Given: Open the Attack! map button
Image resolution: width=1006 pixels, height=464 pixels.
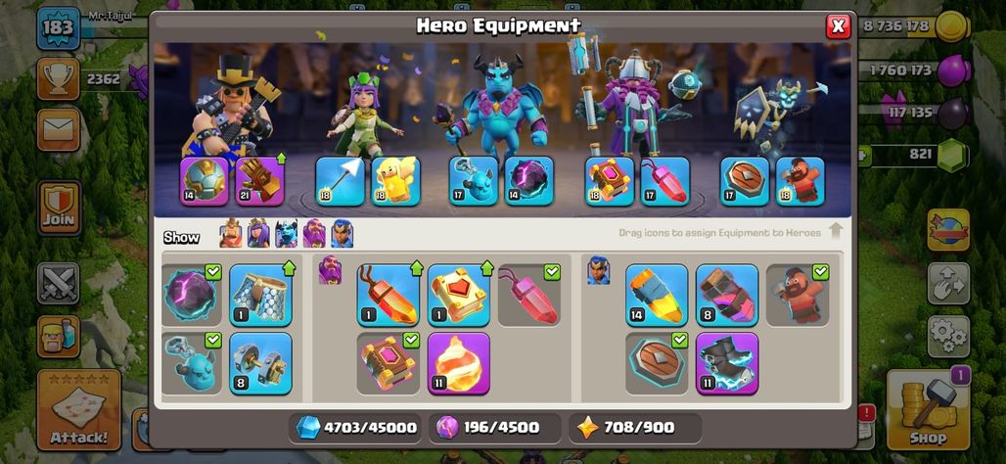Looking at the screenshot, I should point(79,410).
